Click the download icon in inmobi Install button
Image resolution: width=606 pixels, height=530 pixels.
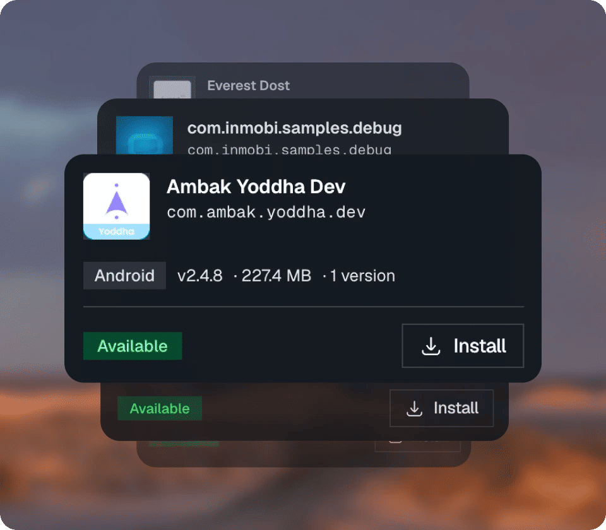click(414, 408)
